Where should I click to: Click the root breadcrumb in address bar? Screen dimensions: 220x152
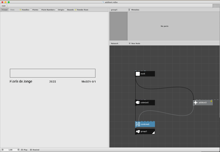(4, 6)
